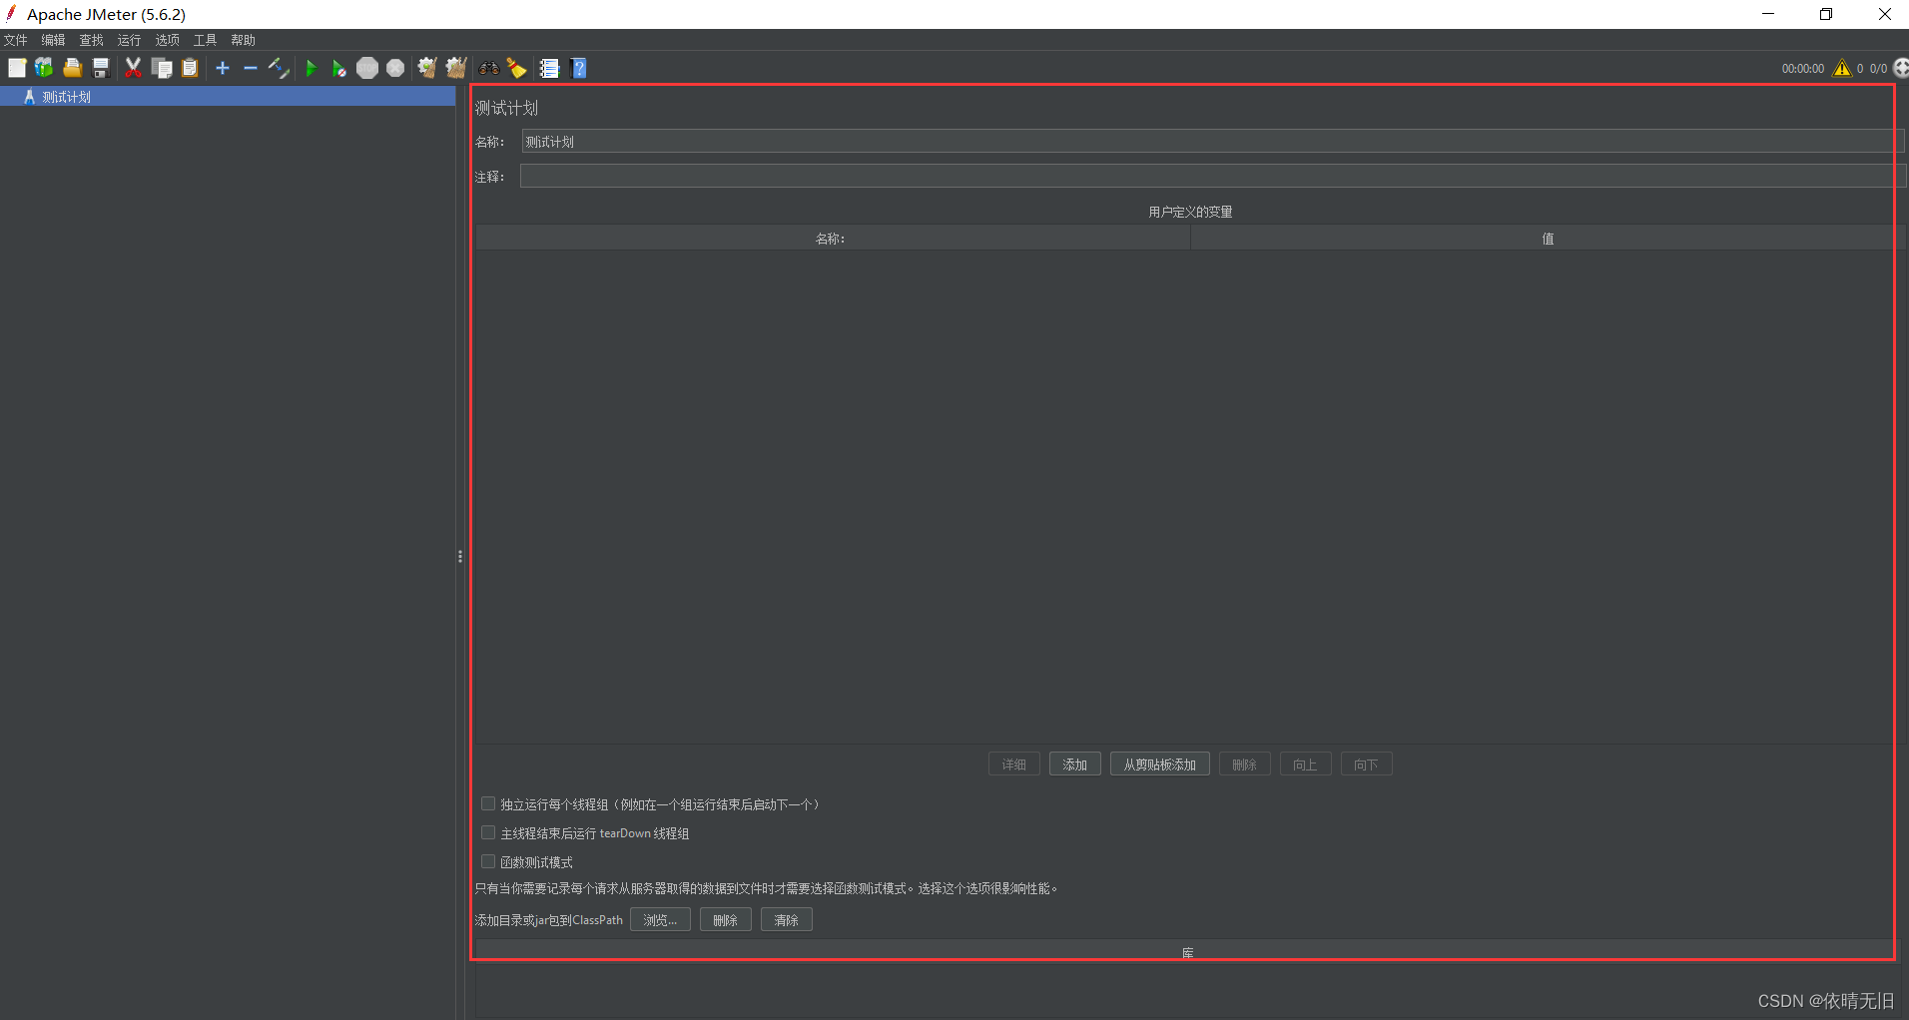
Task: Start the test with green arrow
Action: point(312,68)
